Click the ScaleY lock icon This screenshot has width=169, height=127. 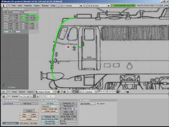5,26
